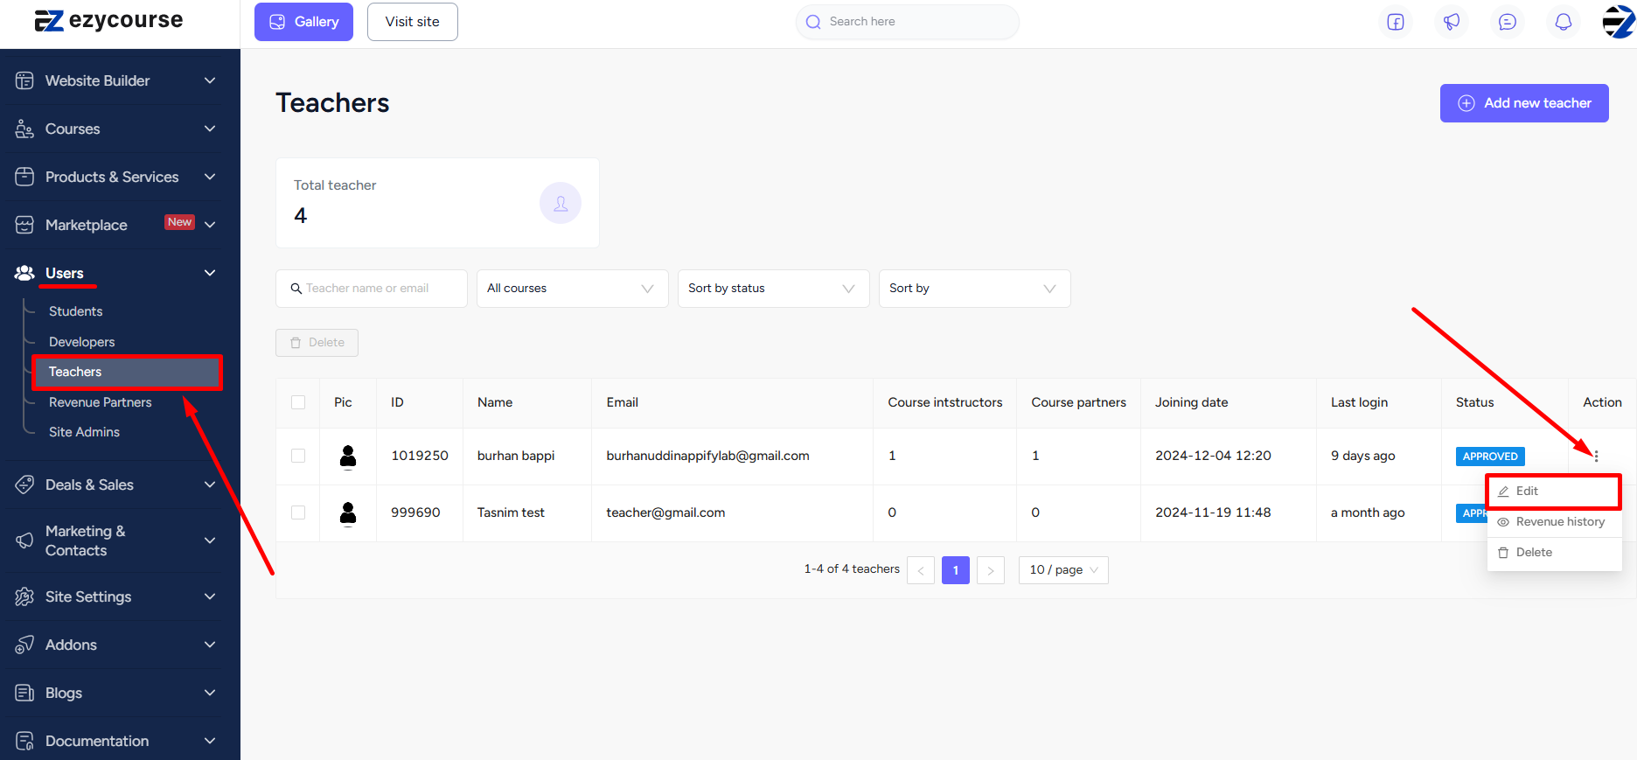Image resolution: width=1637 pixels, height=760 pixels.
Task: Click the Website Builder sidebar icon
Action: coord(24,80)
